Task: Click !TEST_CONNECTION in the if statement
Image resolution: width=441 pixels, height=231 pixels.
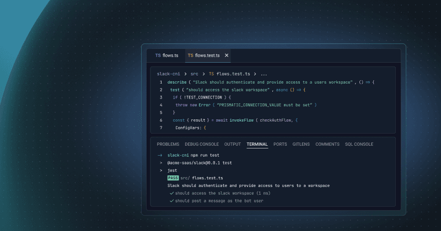Action: tap(203, 97)
